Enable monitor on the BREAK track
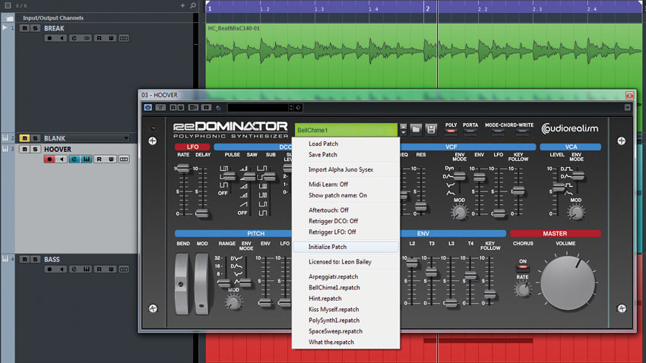Image resolution: width=646 pixels, height=363 pixels. point(62,38)
